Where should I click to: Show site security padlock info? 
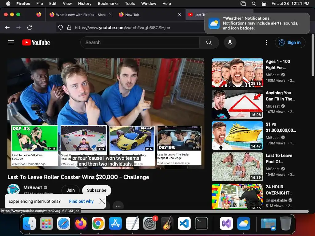69,27
